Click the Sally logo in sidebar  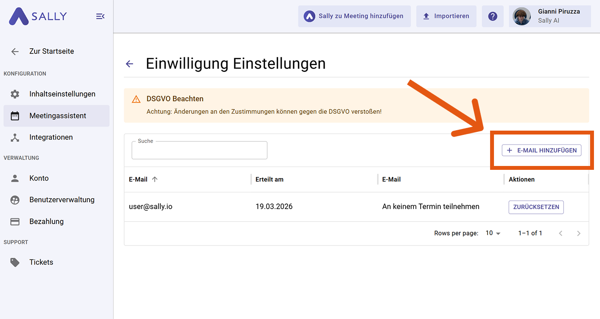pos(38,16)
